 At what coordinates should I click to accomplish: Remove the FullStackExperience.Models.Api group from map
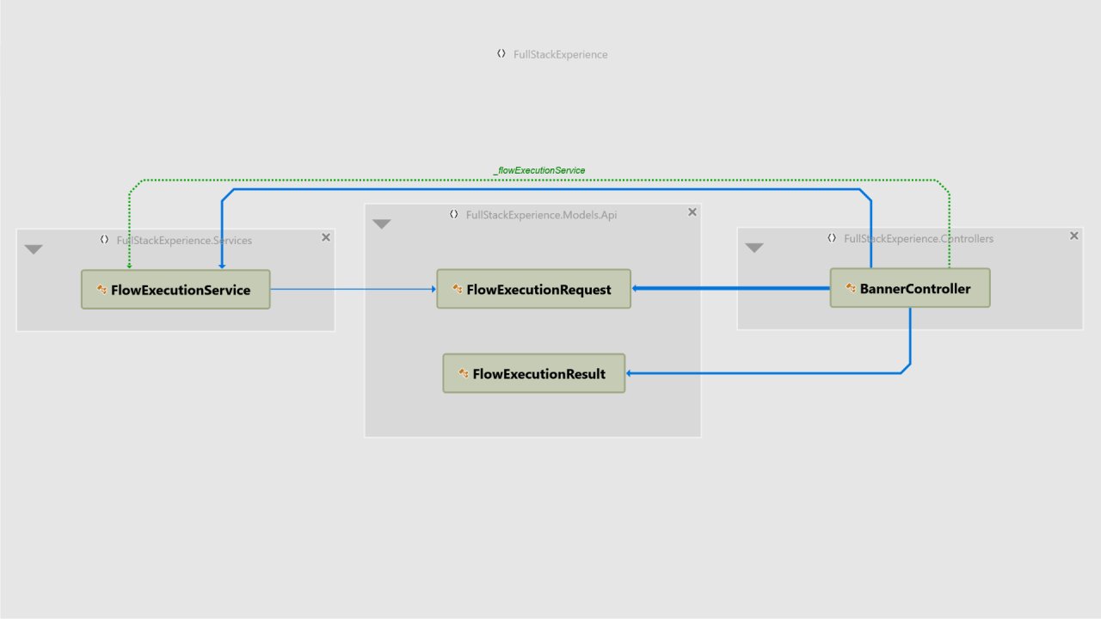click(x=692, y=211)
